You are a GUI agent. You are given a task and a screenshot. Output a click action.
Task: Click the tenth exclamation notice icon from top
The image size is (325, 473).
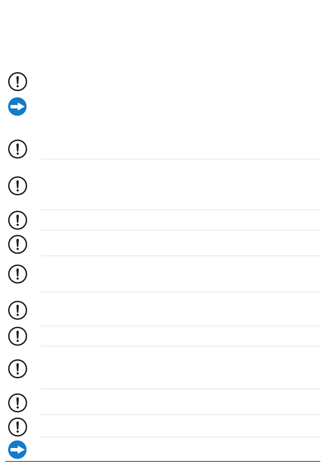tap(17, 403)
